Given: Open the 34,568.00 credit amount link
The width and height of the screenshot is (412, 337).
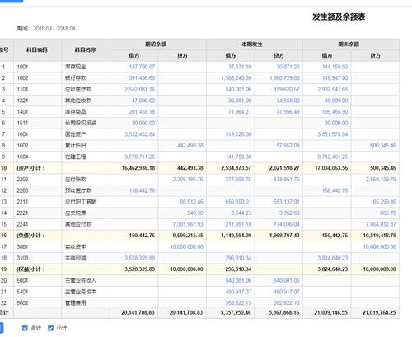Looking at the screenshot, I should [x=288, y=101].
